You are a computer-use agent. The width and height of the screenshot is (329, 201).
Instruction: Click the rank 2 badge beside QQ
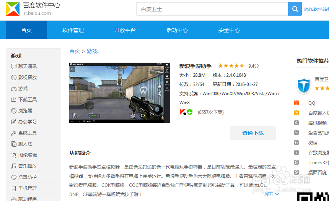(296, 103)
